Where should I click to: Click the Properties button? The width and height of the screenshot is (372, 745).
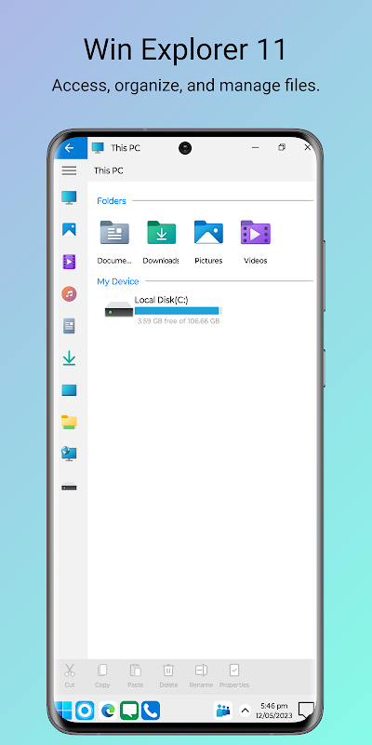(234, 676)
